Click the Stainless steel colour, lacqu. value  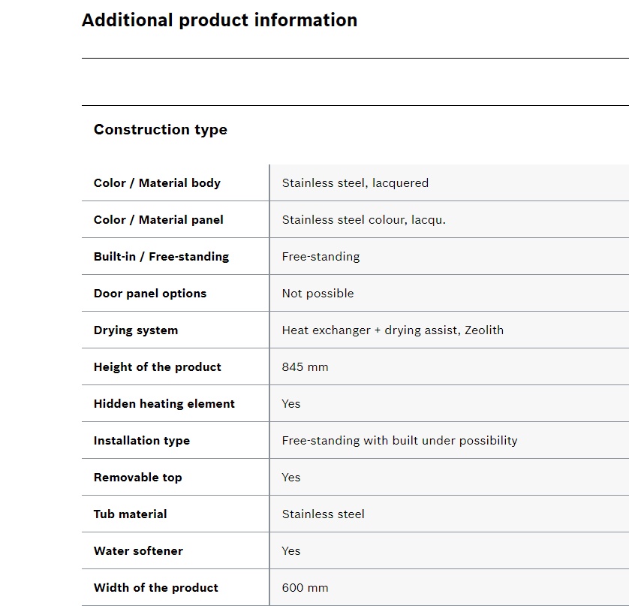coord(364,220)
